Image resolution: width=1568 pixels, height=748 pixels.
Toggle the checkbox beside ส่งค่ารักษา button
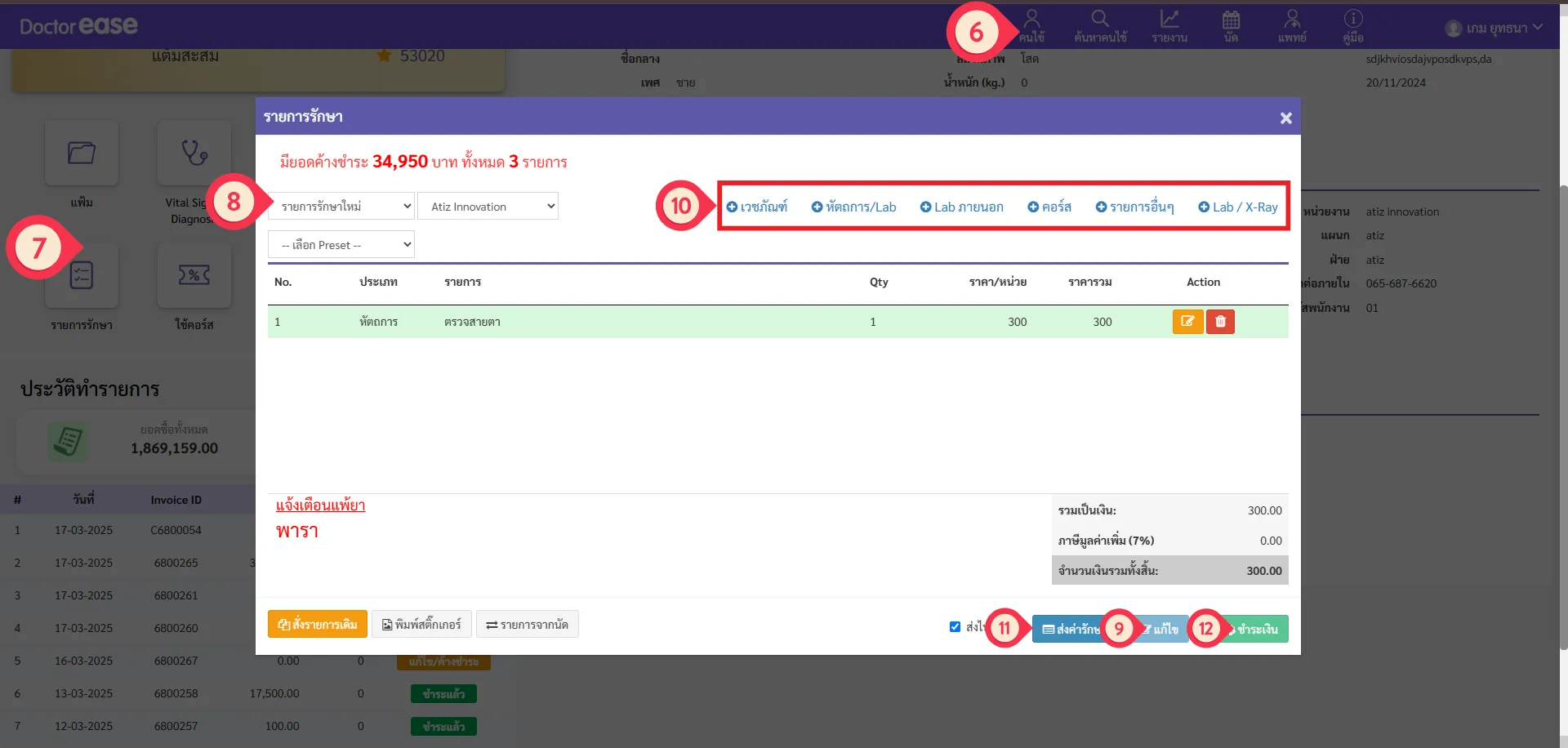955,627
